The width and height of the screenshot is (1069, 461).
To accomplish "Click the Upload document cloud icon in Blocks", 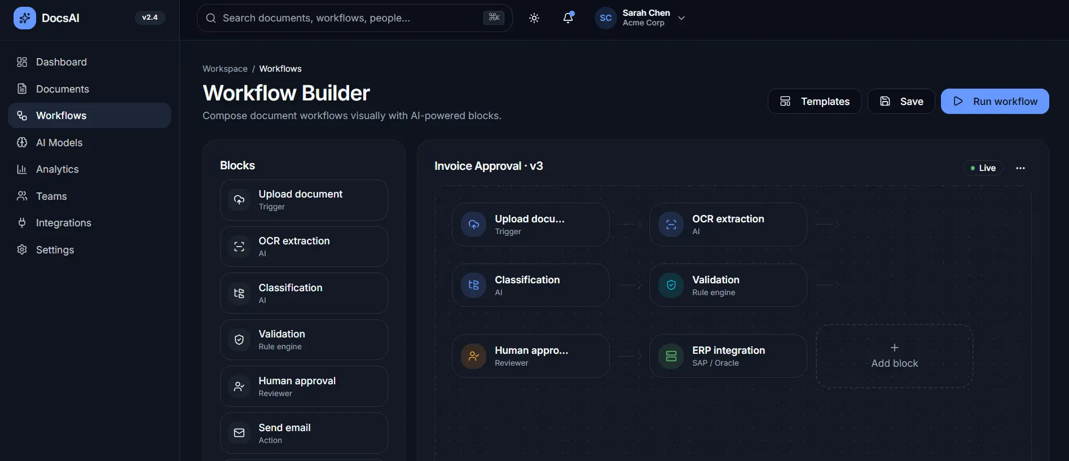I will 239,200.
